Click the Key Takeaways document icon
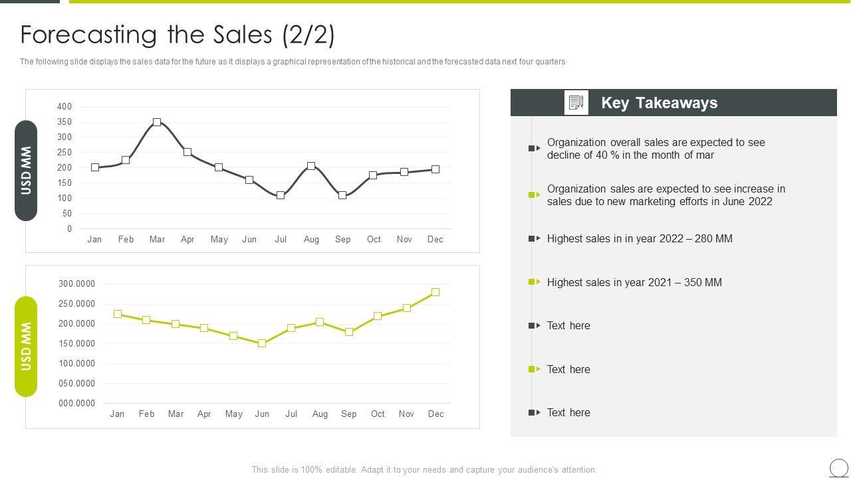Screen dimensions: 851x478 click(x=576, y=103)
